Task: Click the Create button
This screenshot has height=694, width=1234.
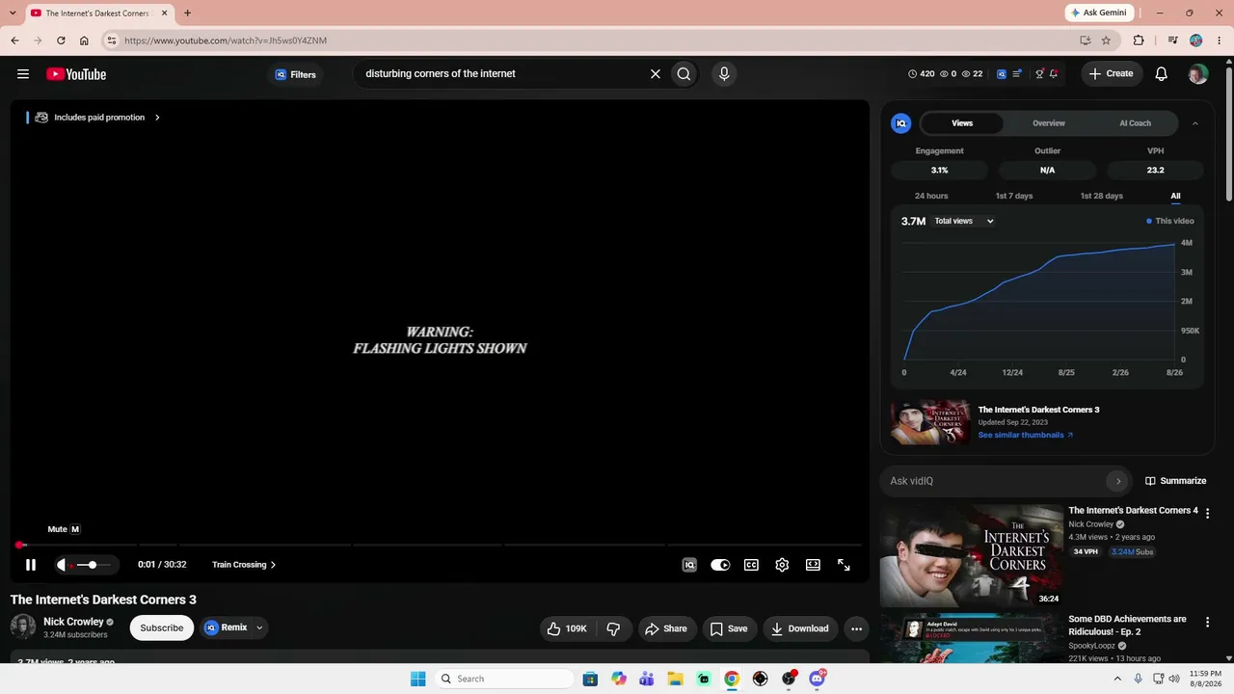Action: [x=1112, y=74]
